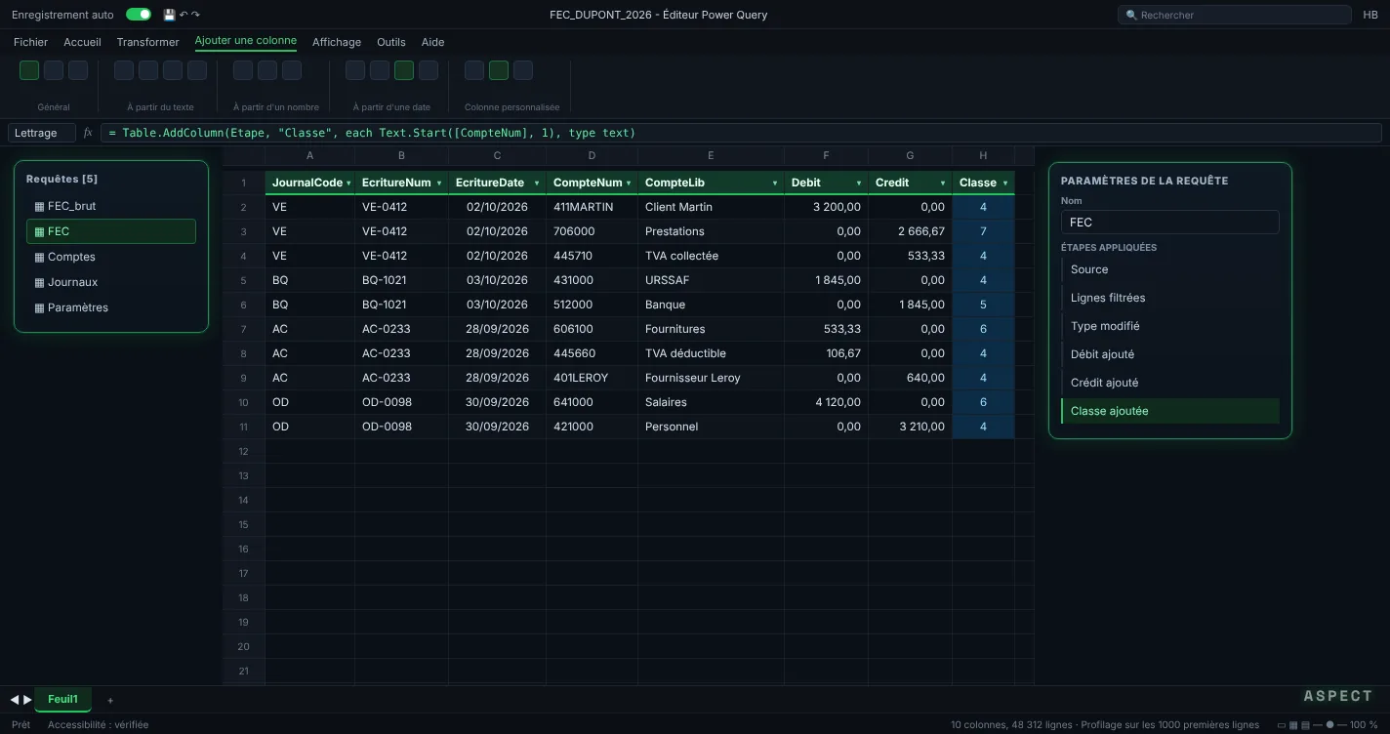Select the cell containing URSSAF
Image resolution: width=1390 pixels, height=734 pixels.
pos(711,280)
